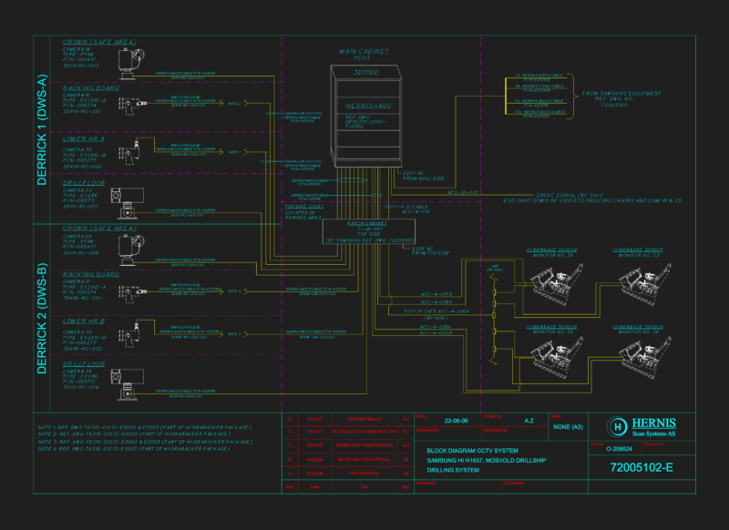Click the Derrick 1 Crown PT9W camera symbol
Image resolution: width=729 pixels, height=530 pixels.
[131, 64]
